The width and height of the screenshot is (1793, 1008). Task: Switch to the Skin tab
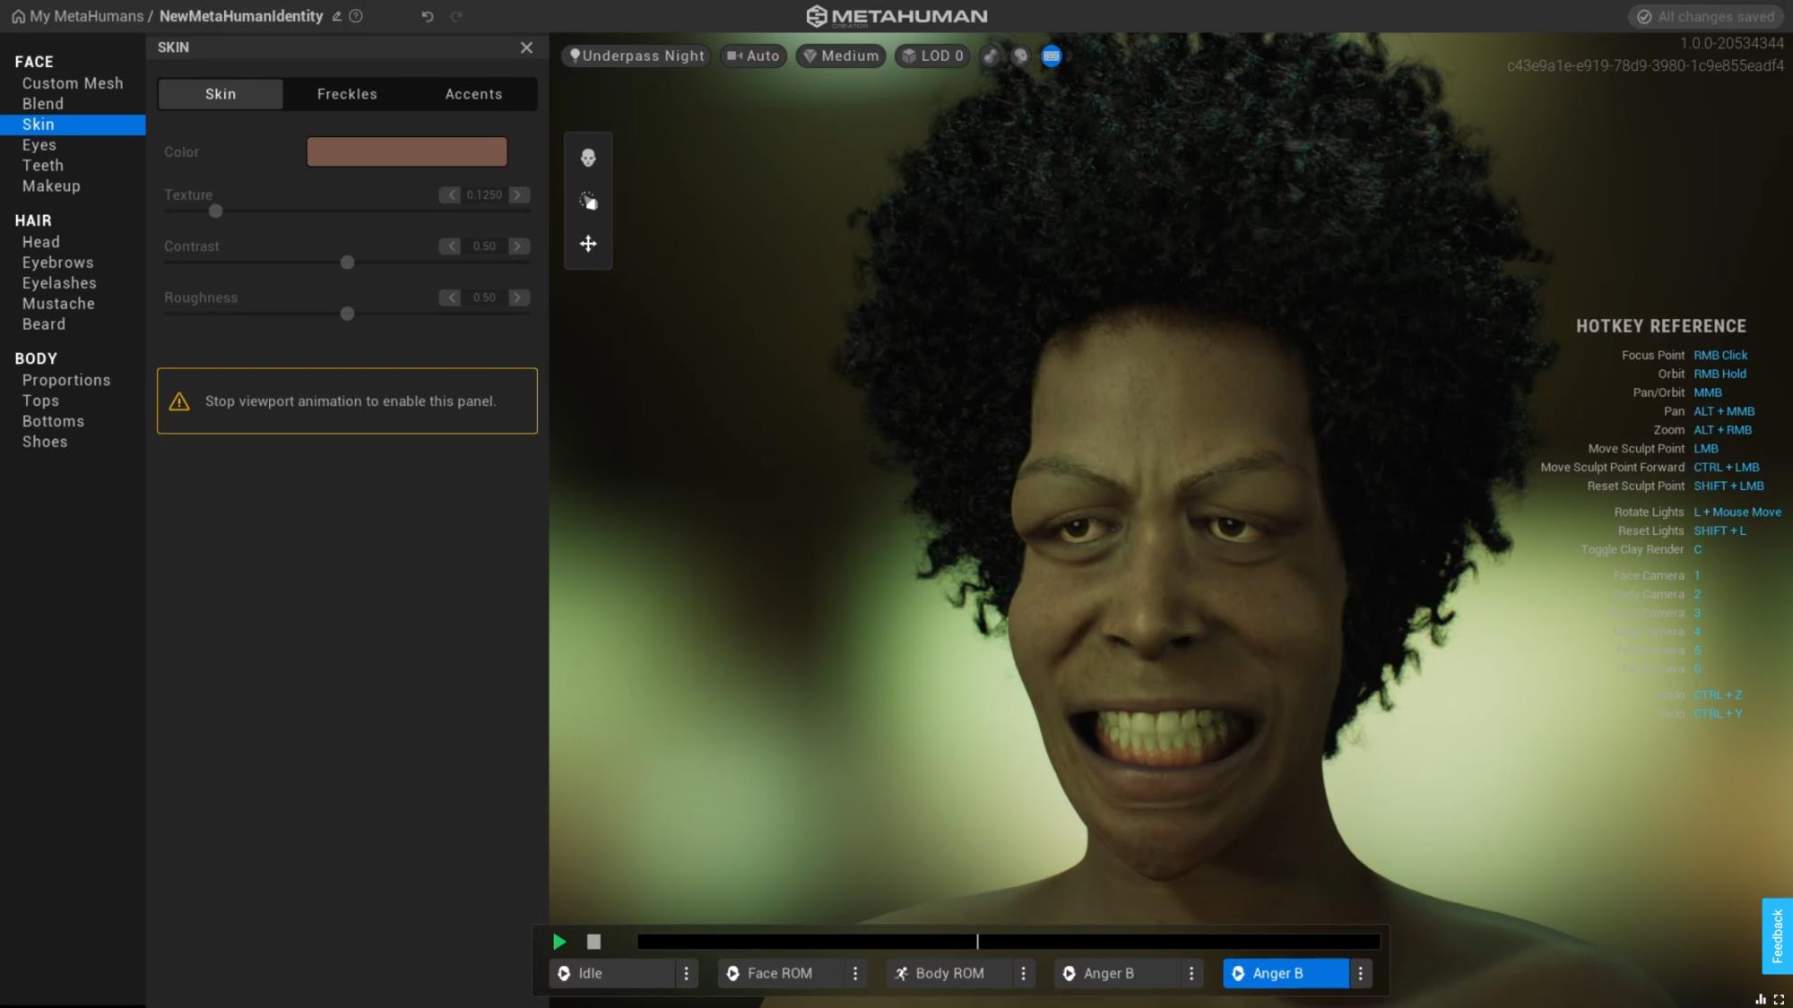click(x=221, y=94)
